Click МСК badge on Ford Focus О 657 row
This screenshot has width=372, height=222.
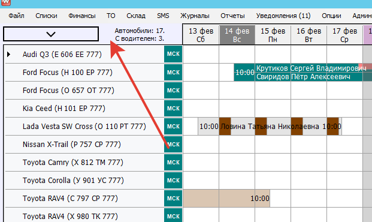173,91
